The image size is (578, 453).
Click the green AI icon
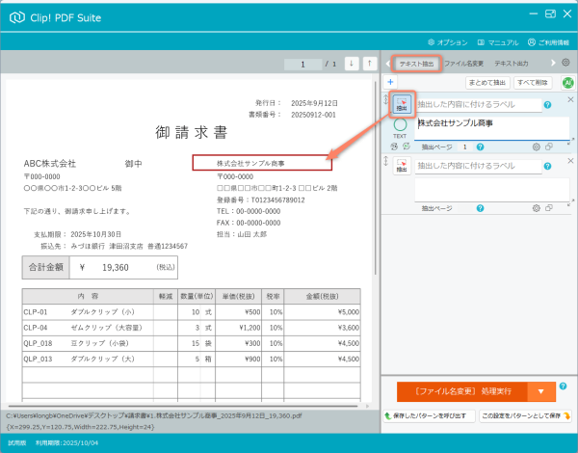566,83
